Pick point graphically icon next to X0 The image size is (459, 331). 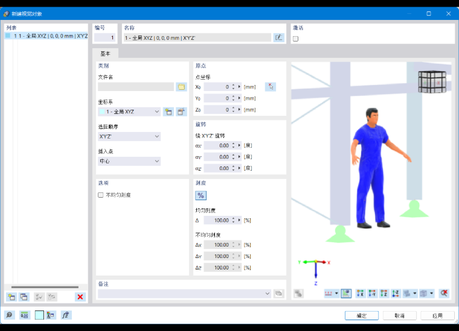[x=271, y=87]
